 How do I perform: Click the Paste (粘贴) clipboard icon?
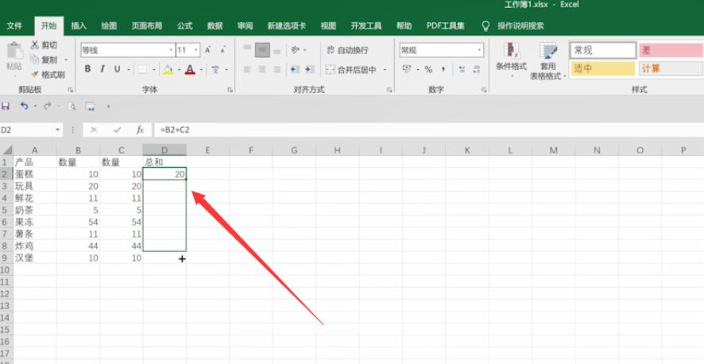click(x=14, y=51)
